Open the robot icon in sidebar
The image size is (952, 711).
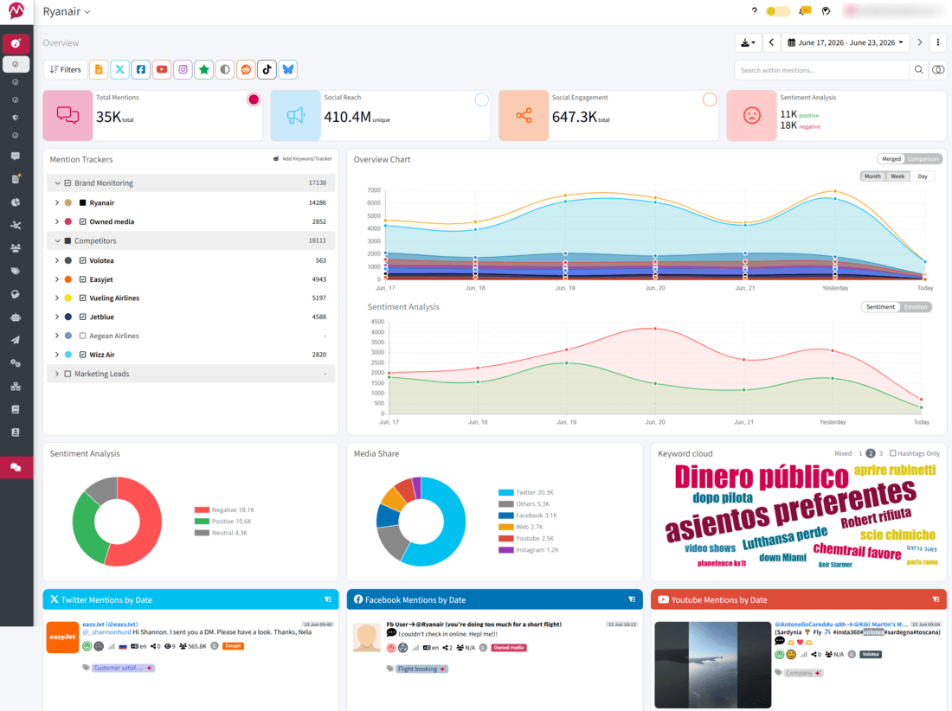click(16, 317)
